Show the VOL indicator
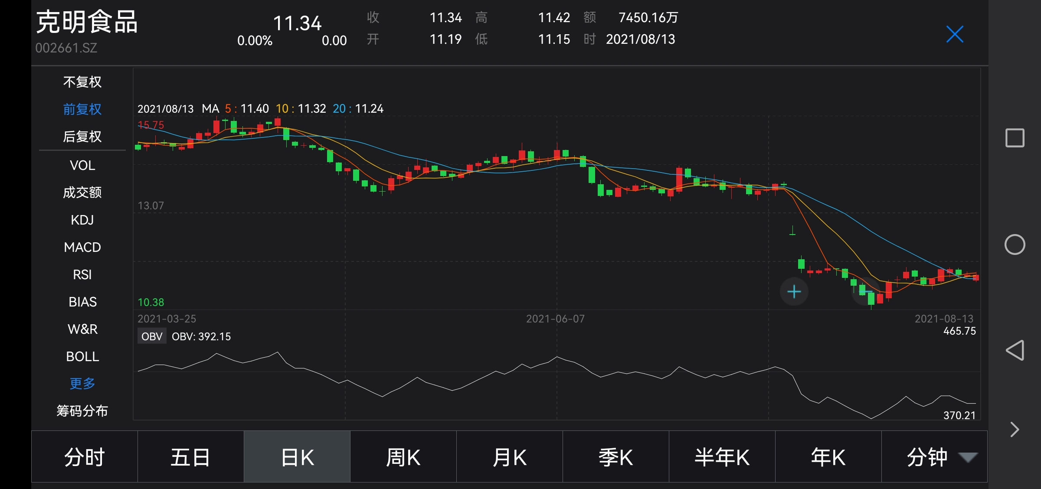Image resolution: width=1041 pixels, height=489 pixels. pyautogui.click(x=82, y=165)
